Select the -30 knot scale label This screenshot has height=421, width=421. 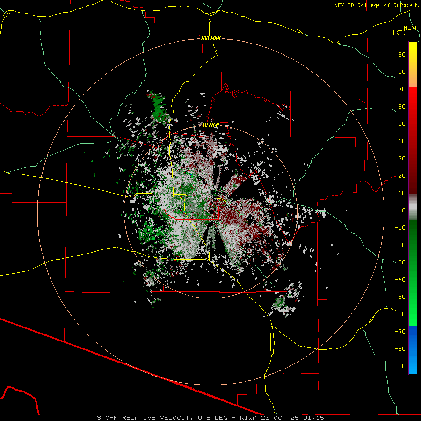pos(400,262)
